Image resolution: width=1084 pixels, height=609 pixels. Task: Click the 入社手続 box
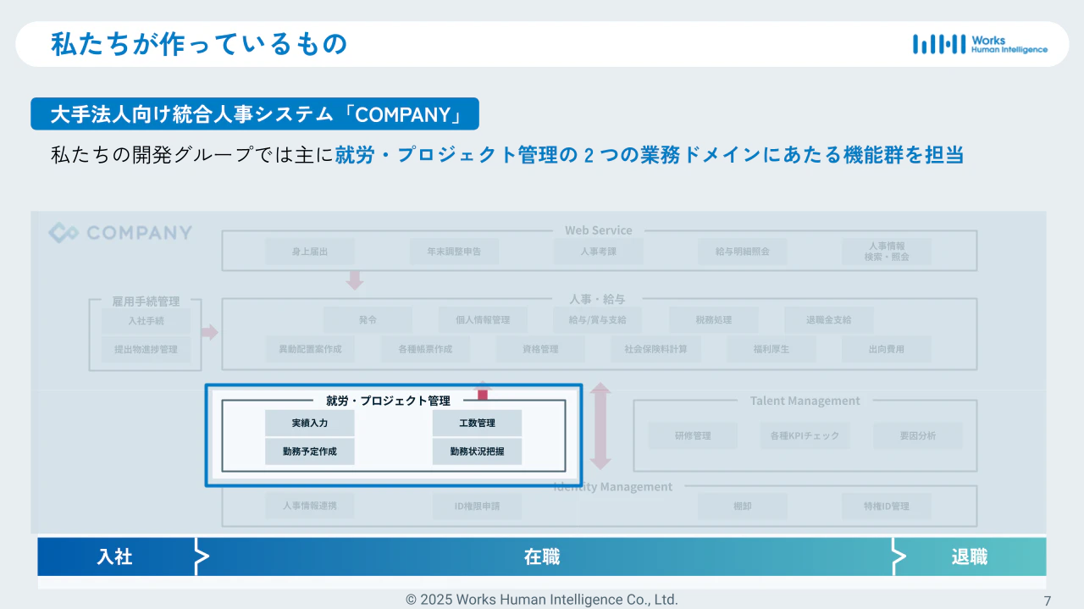click(147, 321)
